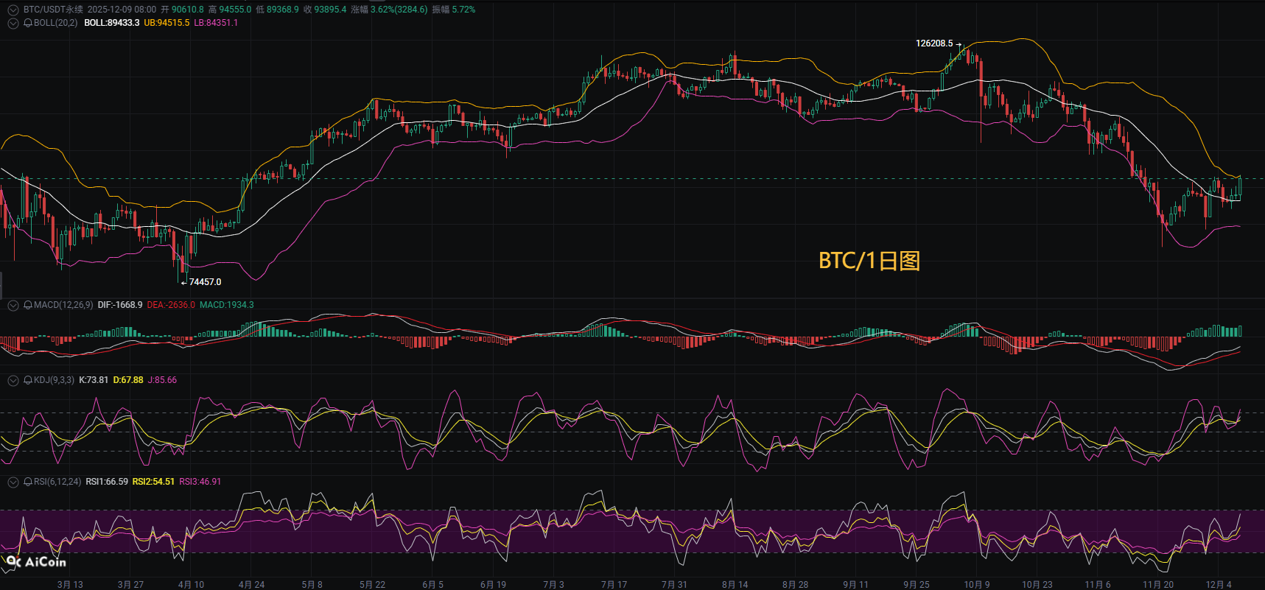The image size is (1265, 590).
Task: Collapse the KDJ indicator panel chevron
Action: point(13,380)
